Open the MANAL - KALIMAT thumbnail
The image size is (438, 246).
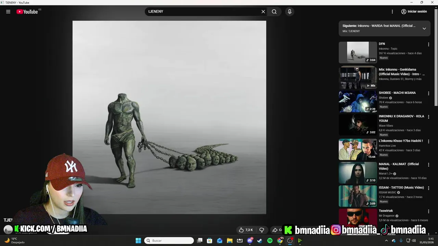click(358, 173)
